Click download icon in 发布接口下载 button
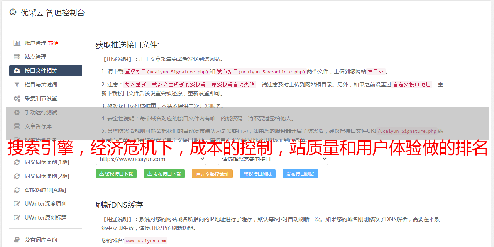Image resolution: width=494 pixels, height=247 pixels. tap(150, 174)
